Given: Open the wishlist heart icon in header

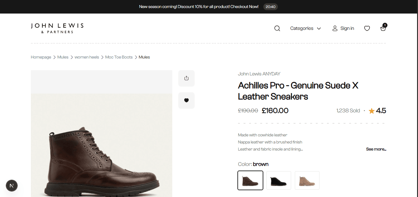Looking at the screenshot, I should point(367,28).
